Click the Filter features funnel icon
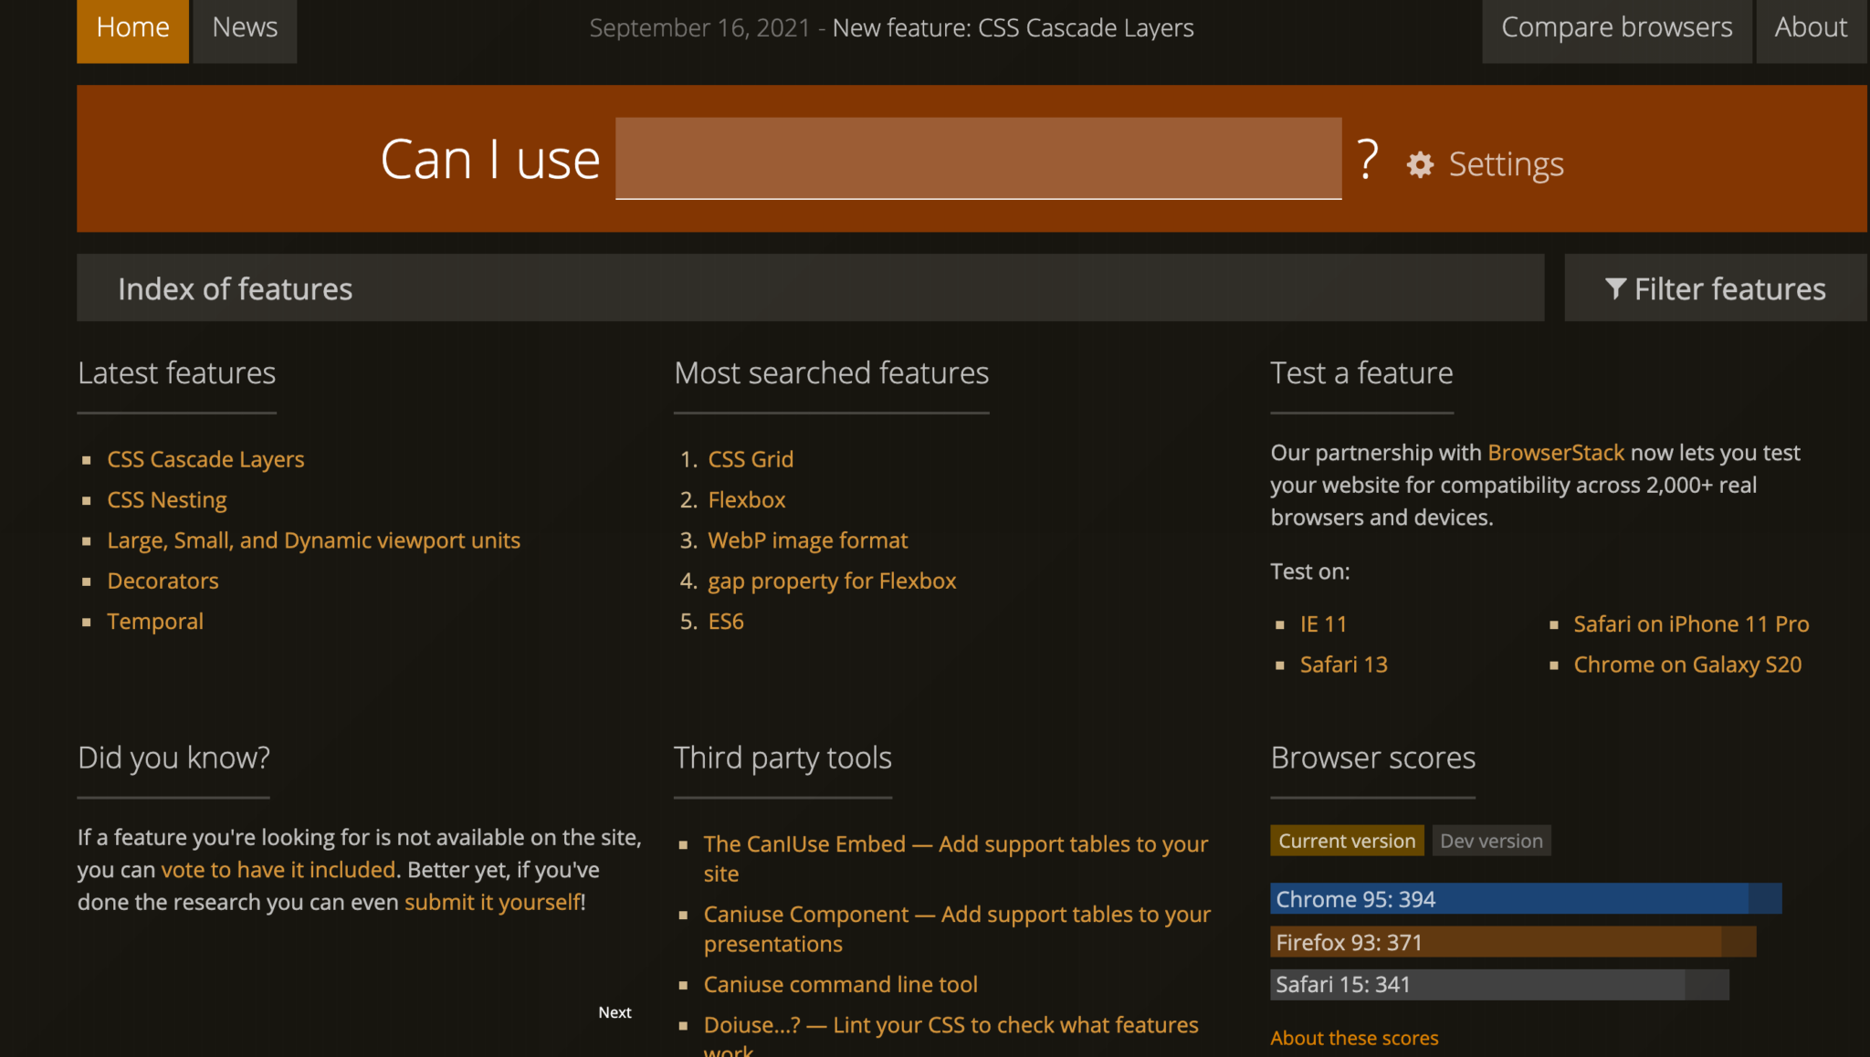Image resolution: width=1870 pixels, height=1057 pixels. click(1614, 288)
